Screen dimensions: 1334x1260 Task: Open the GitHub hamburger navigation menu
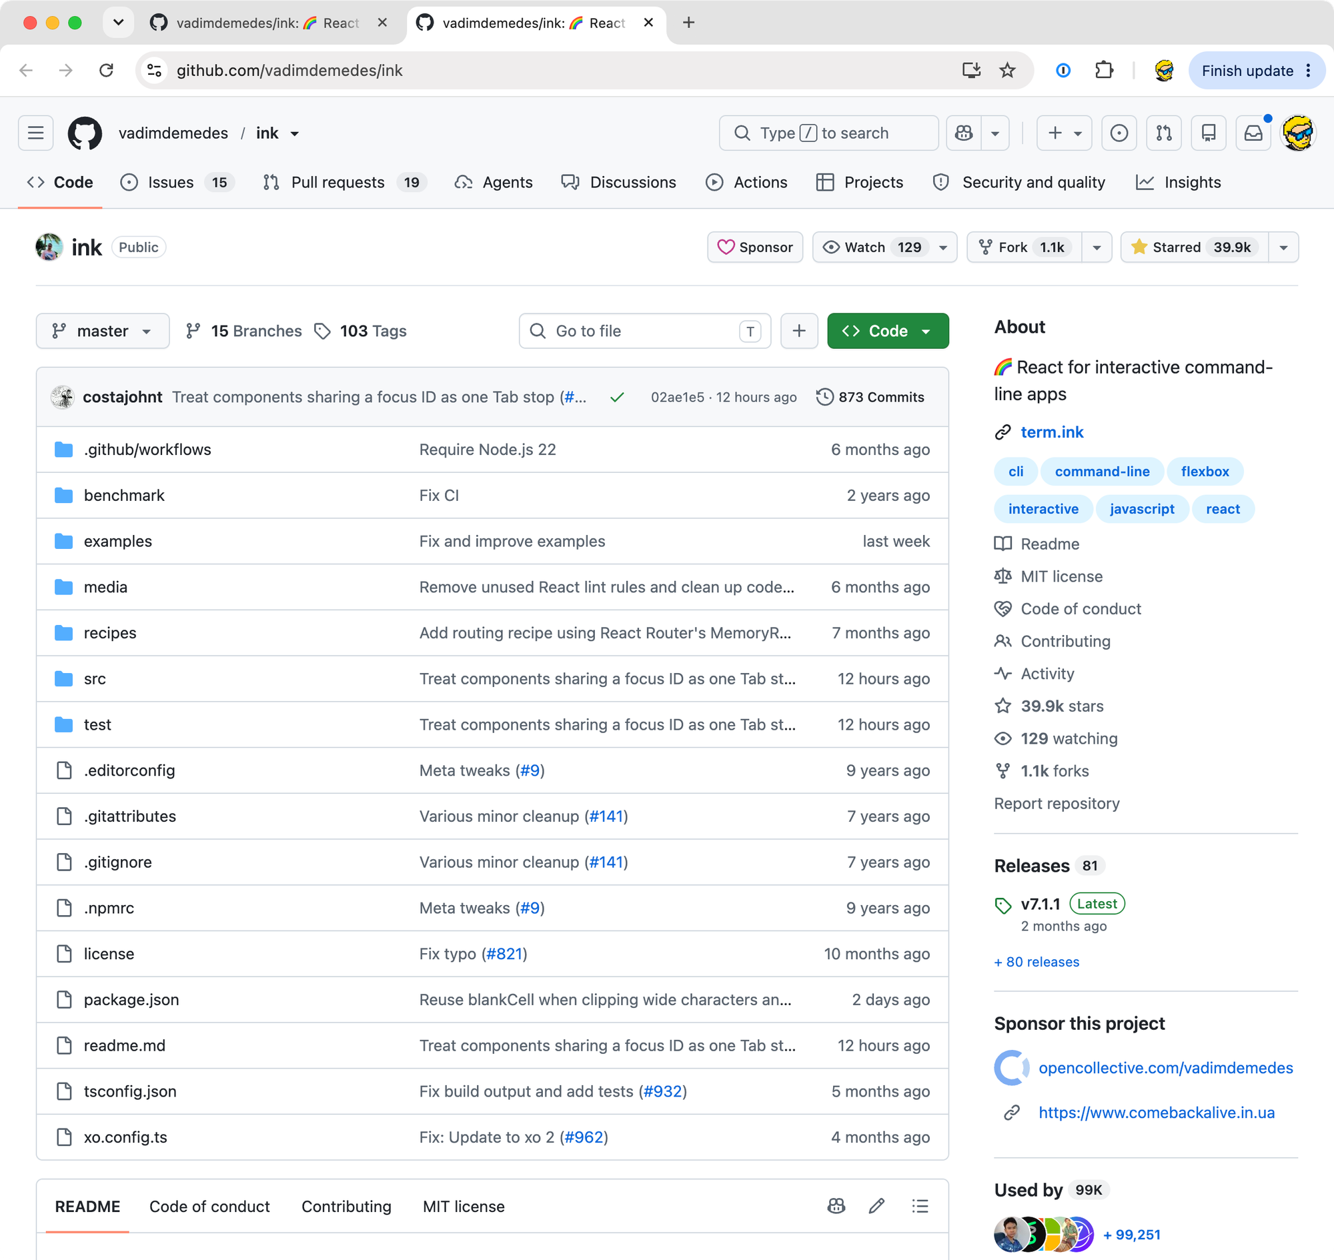click(x=35, y=133)
